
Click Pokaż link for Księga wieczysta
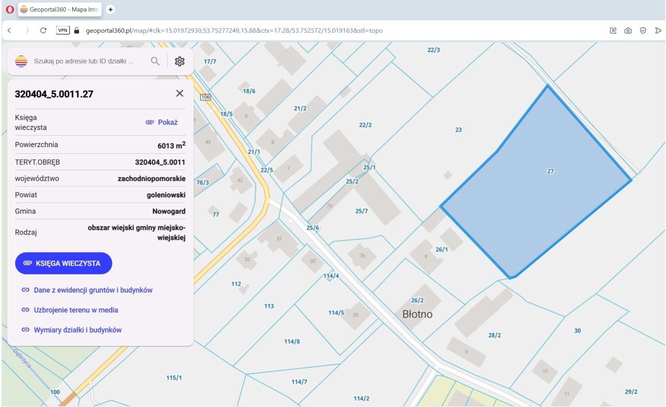point(162,122)
